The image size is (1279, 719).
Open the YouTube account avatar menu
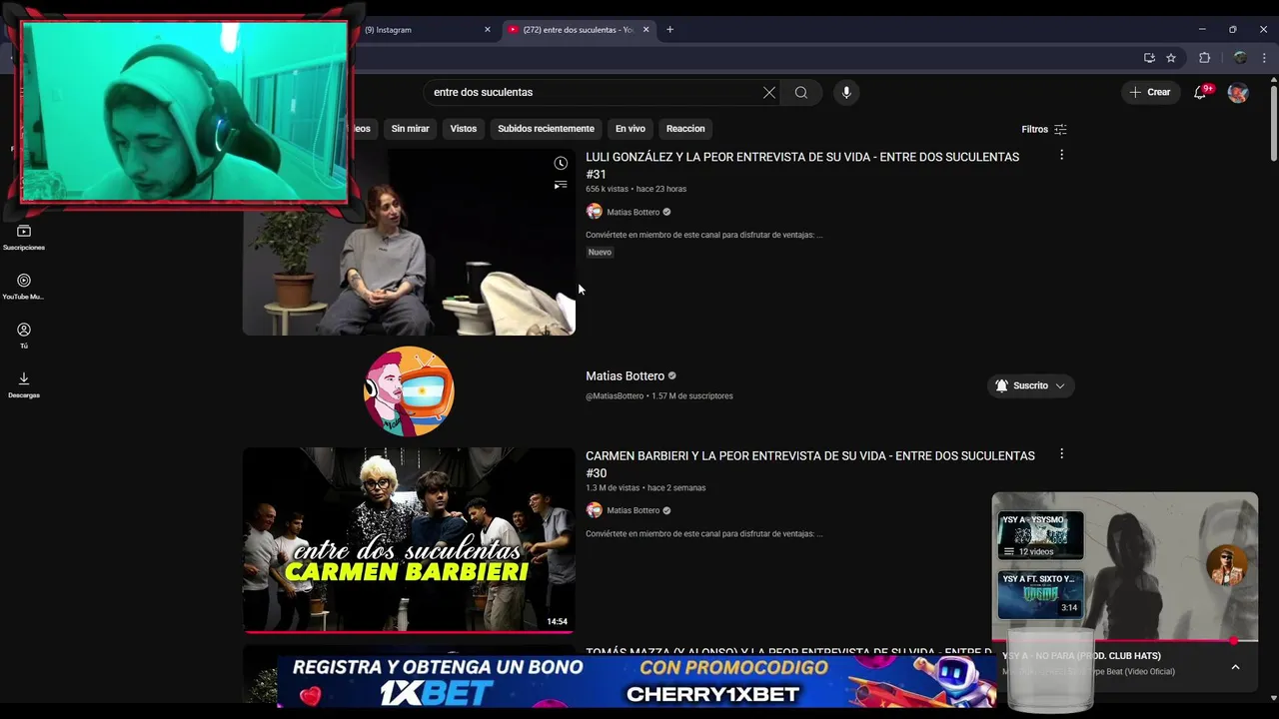[x=1238, y=92]
